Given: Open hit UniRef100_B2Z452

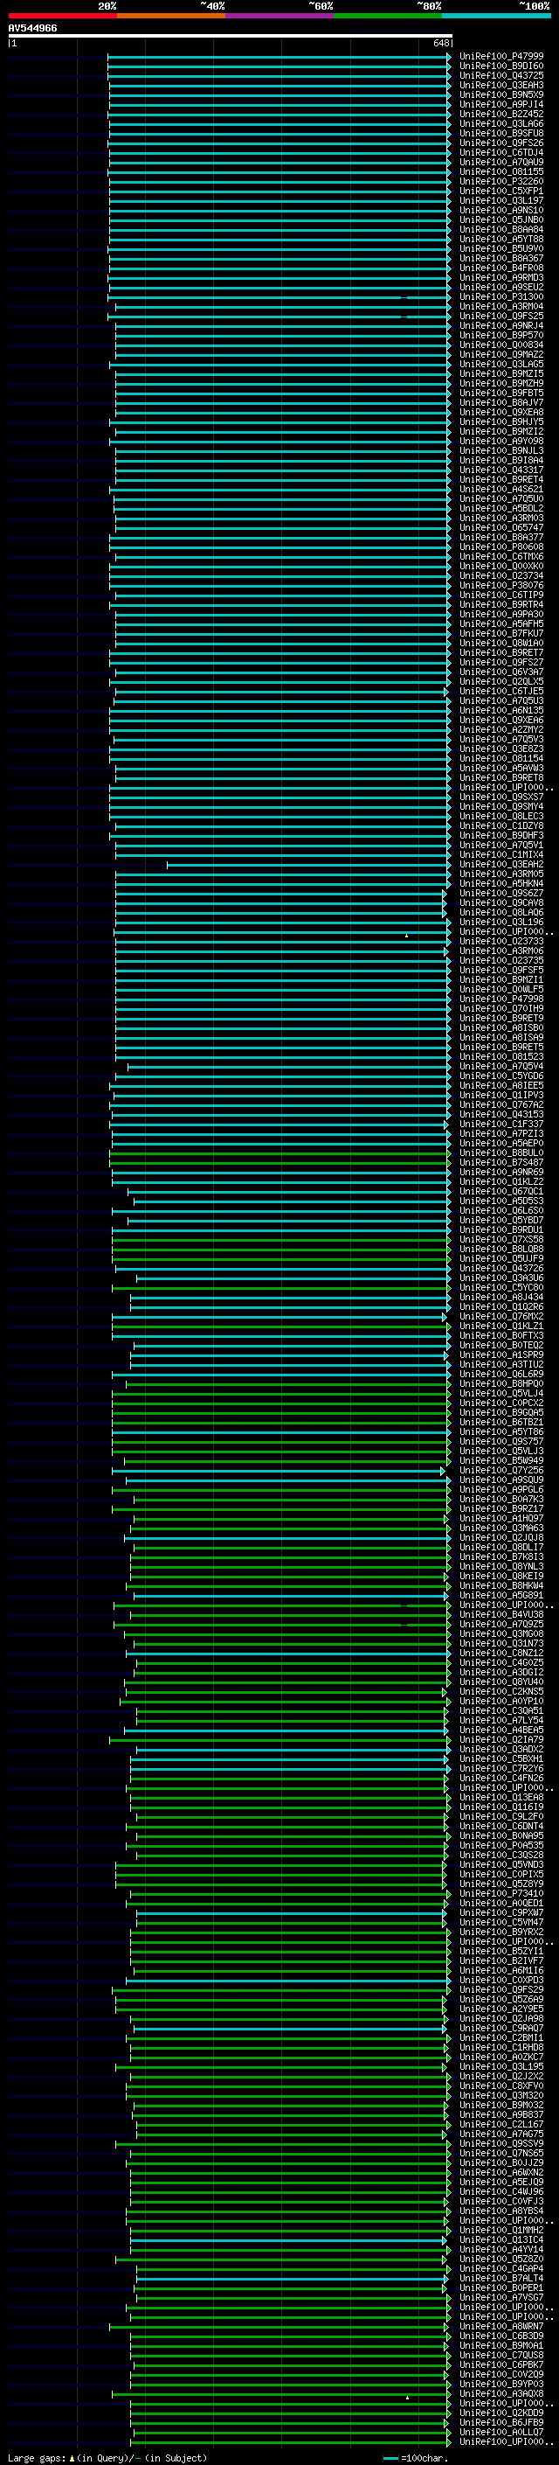Looking at the screenshot, I should (501, 114).
